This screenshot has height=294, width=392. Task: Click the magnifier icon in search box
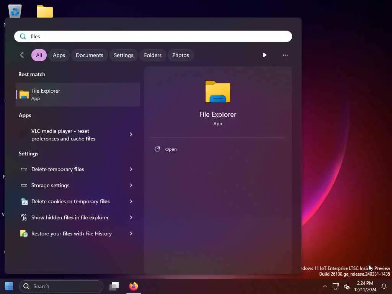click(23, 36)
